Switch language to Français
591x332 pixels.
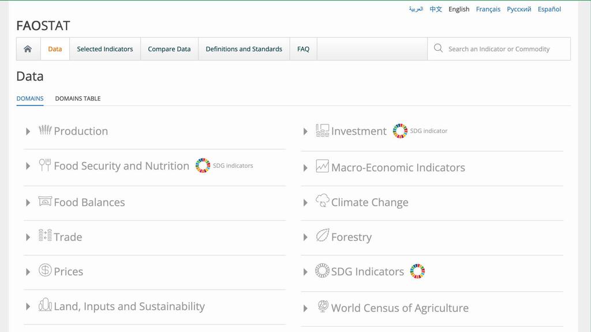pyautogui.click(x=488, y=9)
